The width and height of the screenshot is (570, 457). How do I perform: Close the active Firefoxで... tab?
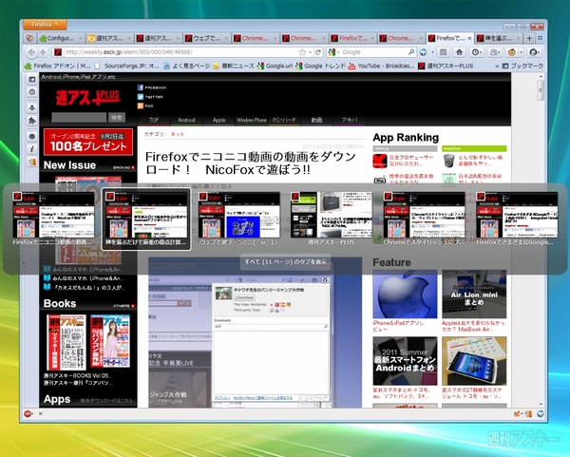coord(469,38)
